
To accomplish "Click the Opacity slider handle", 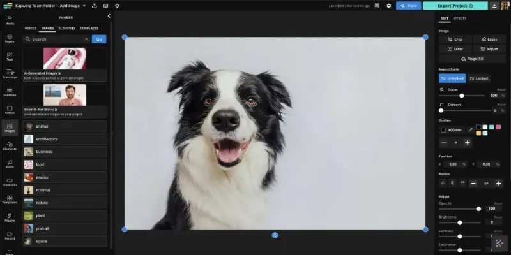I will coord(478,209).
